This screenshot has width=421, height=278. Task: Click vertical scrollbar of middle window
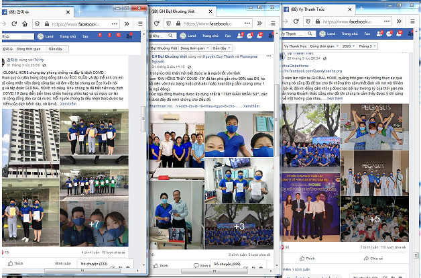(x=277, y=120)
